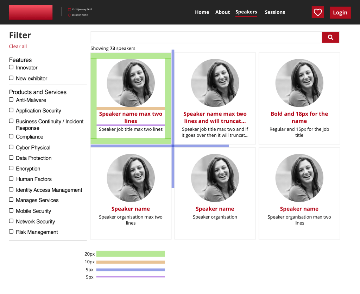
Task: Click the calendar icon beside the event dates
Action: (69, 10)
